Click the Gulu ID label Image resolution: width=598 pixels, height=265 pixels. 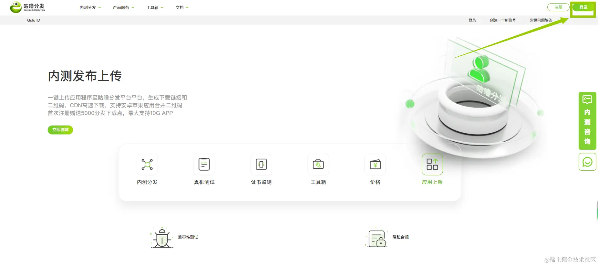[34, 20]
